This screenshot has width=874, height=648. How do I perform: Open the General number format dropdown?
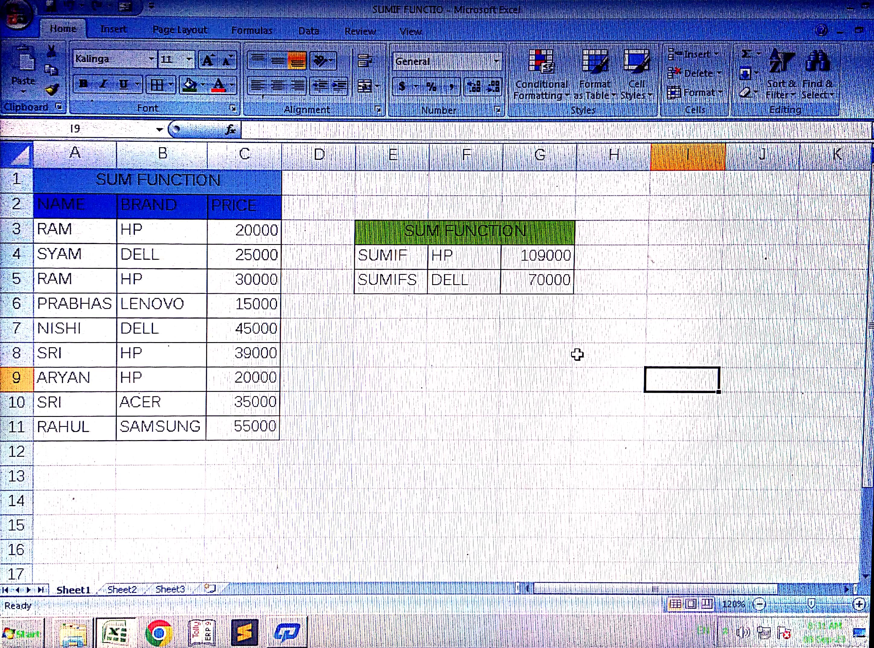click(x=496, y=62)
